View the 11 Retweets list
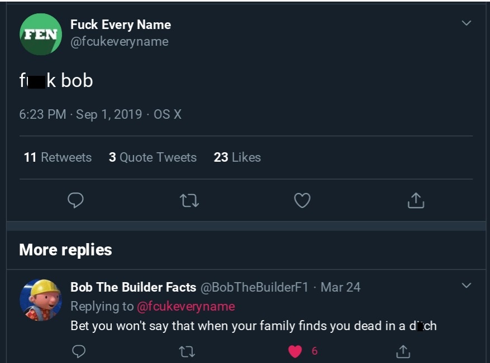Screen dimensions: 490x363 58,157
